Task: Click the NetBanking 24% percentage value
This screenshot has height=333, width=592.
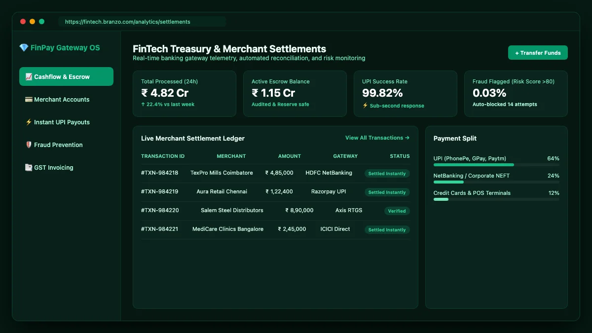Action: click(554, 176)
